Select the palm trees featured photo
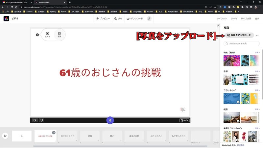The height and width of the screenshot is (148, 263). click(x=245, y=61)
